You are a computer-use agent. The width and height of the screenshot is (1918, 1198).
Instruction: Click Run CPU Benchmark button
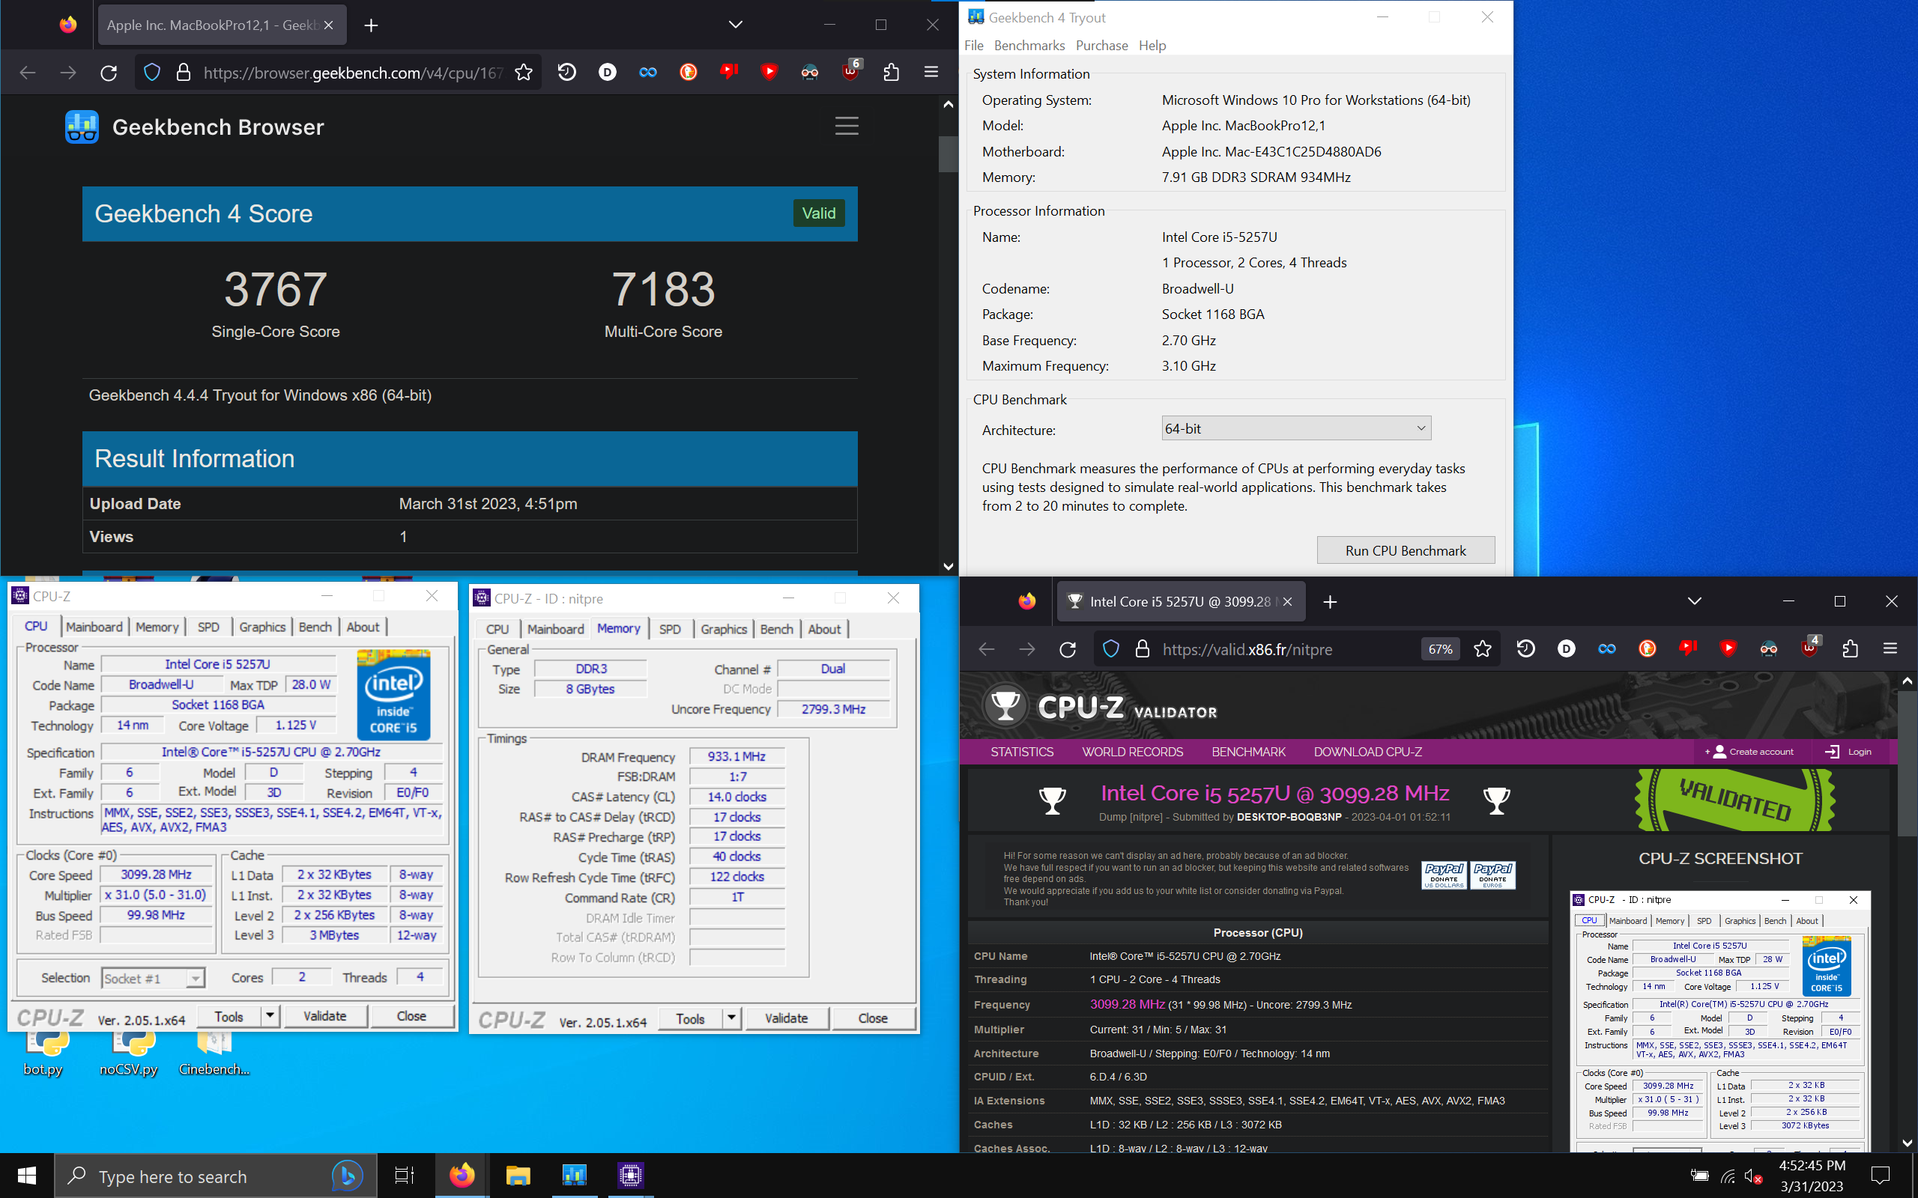pyautogui.click(x=1406, y=550)
